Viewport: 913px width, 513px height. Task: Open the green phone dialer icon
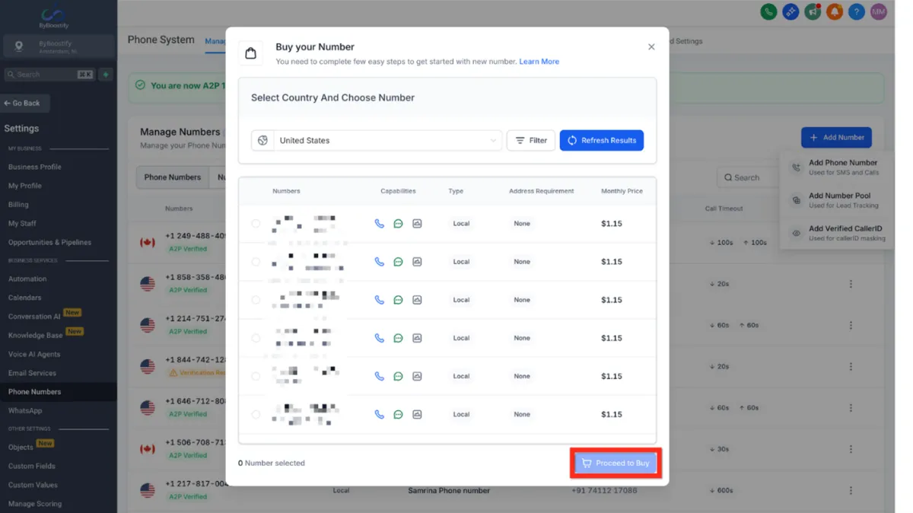click(x=768, y=11)
